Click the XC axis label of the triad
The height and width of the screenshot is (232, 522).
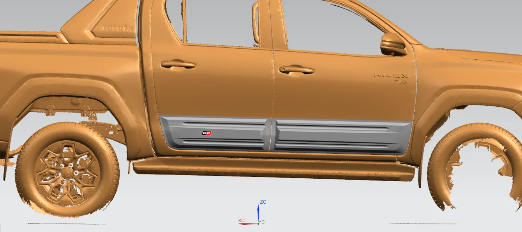tap(241, 220)
